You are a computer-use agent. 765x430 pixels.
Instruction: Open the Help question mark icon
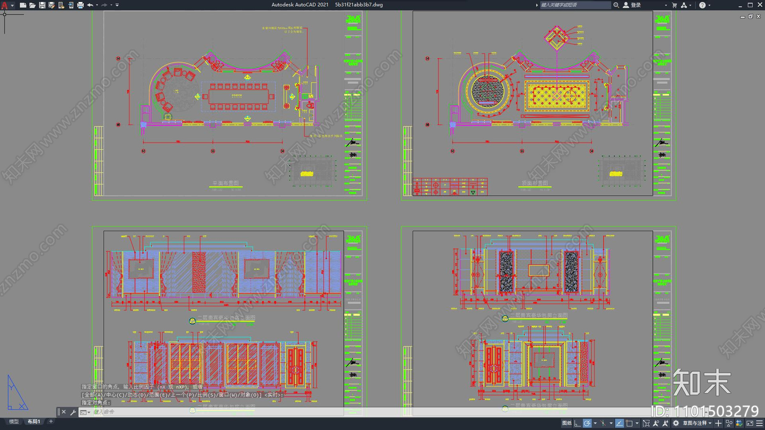pyautogui.click(x=702, y=5)
